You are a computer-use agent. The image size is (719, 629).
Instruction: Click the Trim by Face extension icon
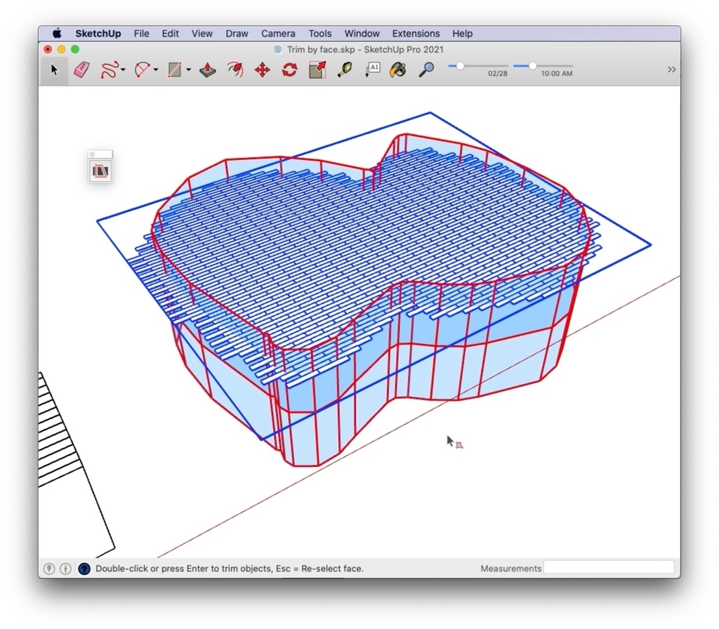pyautogui.click(x=100, y=171)
